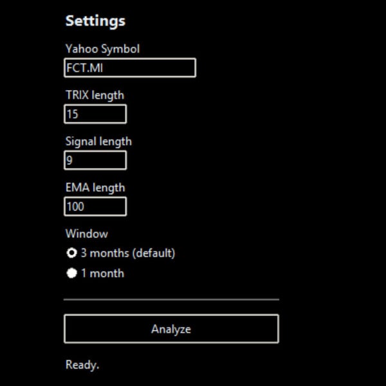Image resolution: width=386 pixels, height=386 pixels.
Task: Click the EMA length label
Action: coord(95,188)
